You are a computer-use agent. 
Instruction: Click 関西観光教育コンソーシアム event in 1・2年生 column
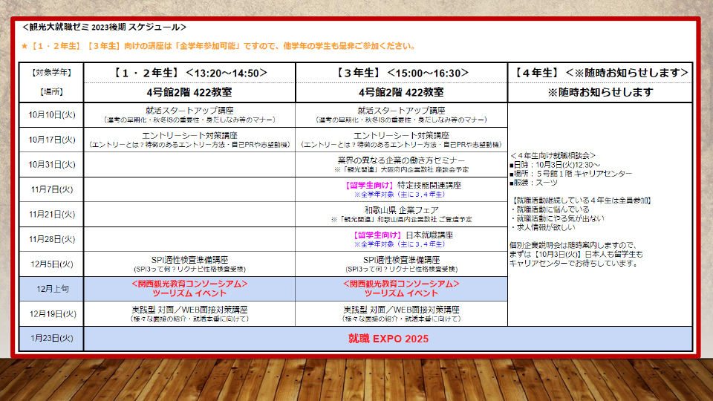pyautogui.click(x=189, y=284)
